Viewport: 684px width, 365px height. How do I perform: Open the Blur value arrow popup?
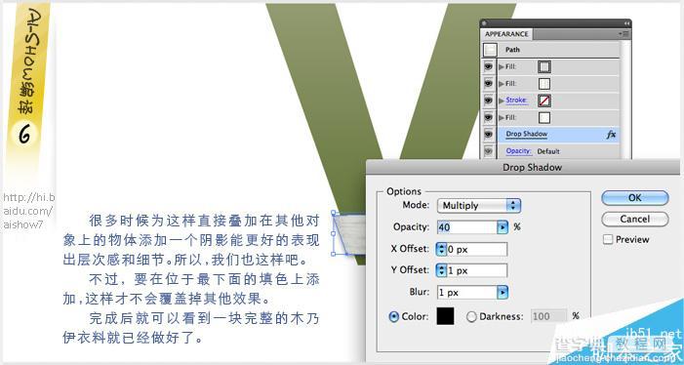click(x=503, y=292)
